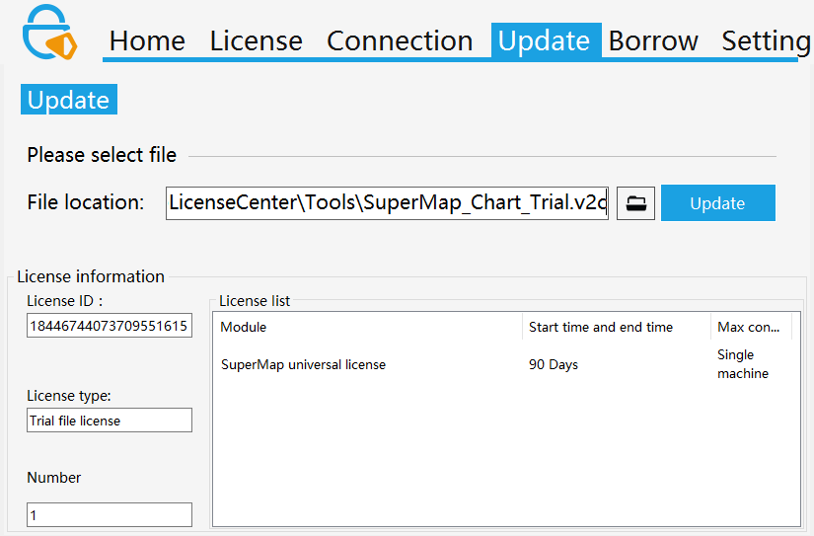Screen dimensions: 814x536
Task: Open the folder browse icon for file location
Action: coord(636,203)
